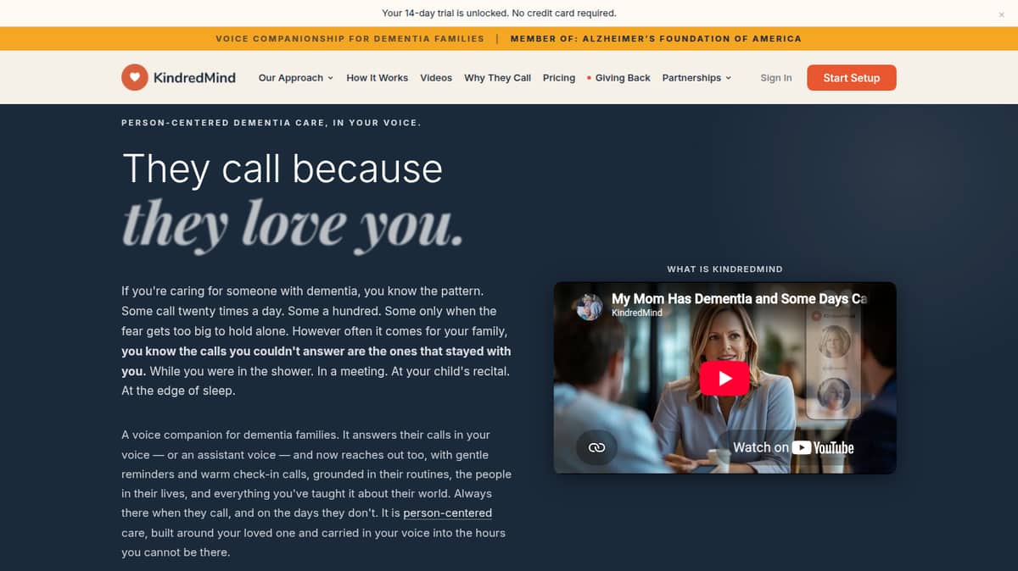The image size is (1018, 571).
Task: Open the person-centered underlined link
Action: (x=447, y=513)
